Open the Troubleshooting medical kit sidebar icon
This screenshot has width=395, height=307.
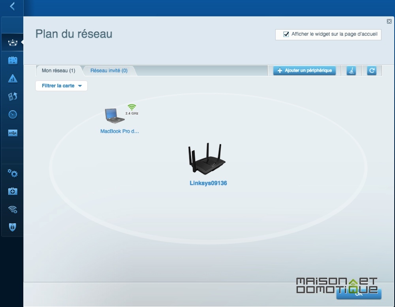coord(13,191)
